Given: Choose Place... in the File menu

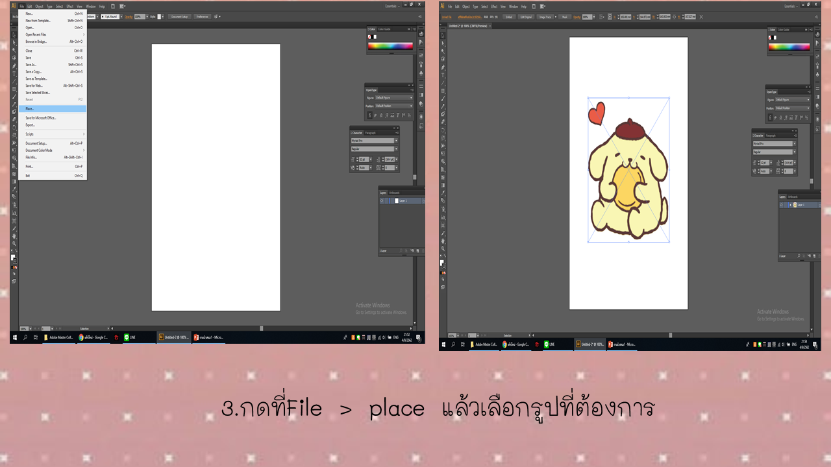Looking at the screenshot, I should click(x=53, y=109).
